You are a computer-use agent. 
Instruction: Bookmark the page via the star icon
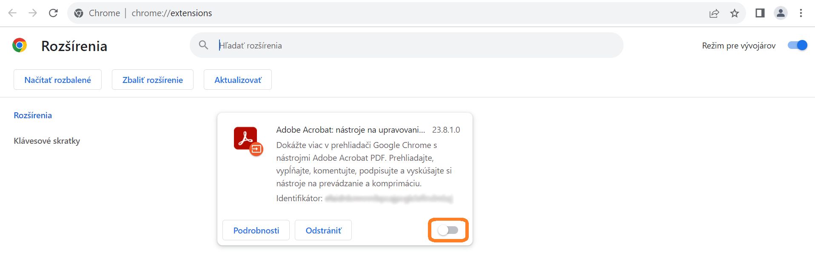point(735,13)
